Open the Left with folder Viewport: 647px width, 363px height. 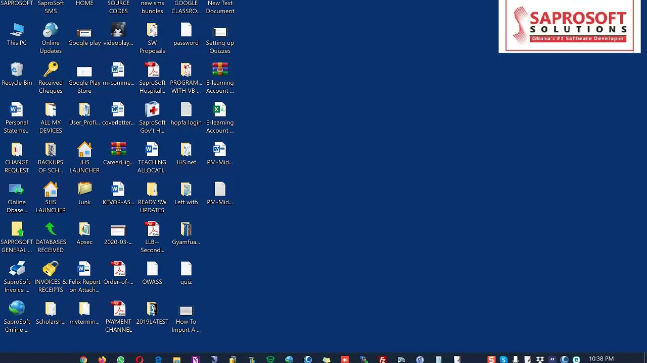(186, 194)
